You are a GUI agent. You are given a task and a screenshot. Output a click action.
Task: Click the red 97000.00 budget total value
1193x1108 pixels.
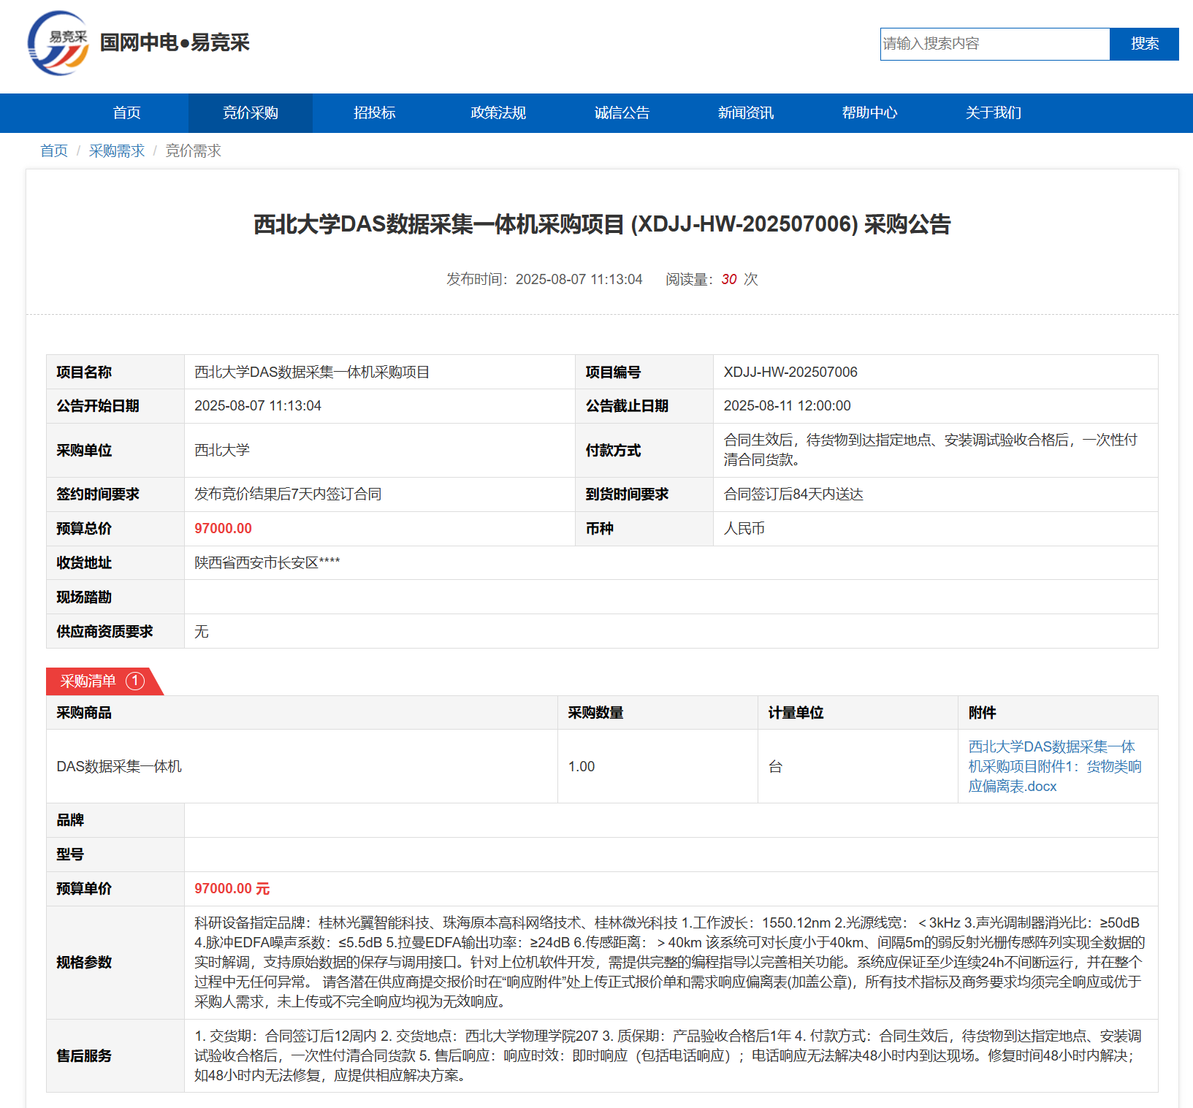click(223, 529)
